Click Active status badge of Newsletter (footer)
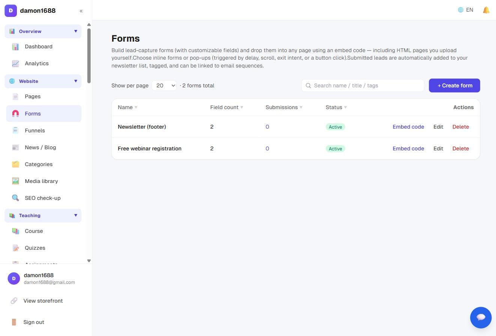The image size is (496, 336). click(335, 127)
